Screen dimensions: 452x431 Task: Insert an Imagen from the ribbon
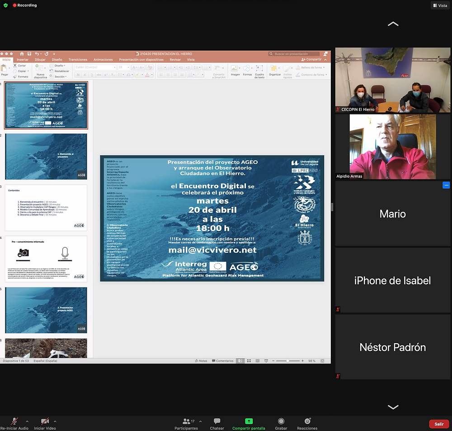pos(235,71)
